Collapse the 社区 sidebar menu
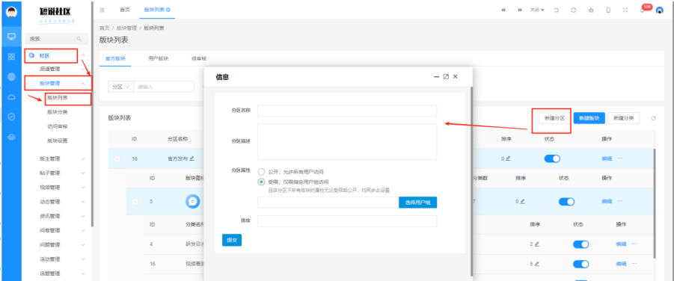The height and width of the screenshot is (281, 674). click(83, 55)
